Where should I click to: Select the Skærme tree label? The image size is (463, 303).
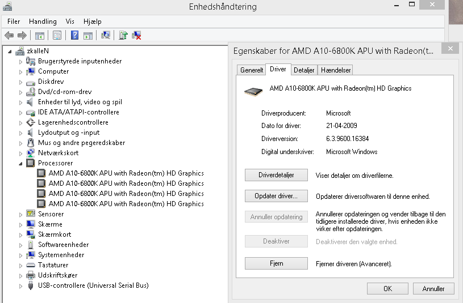tap(50, 224)
